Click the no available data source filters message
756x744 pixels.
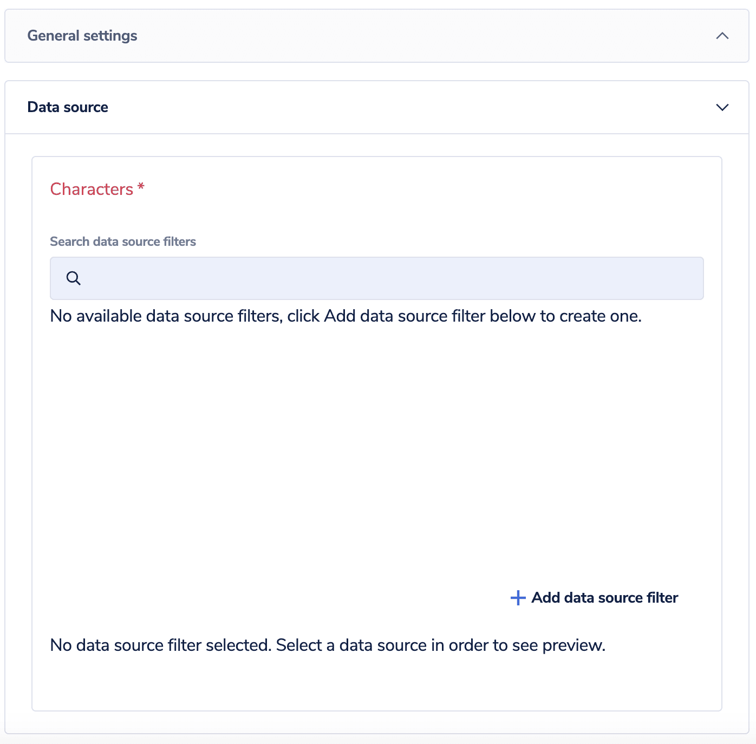pyautogui.click(x=346, y=316)
